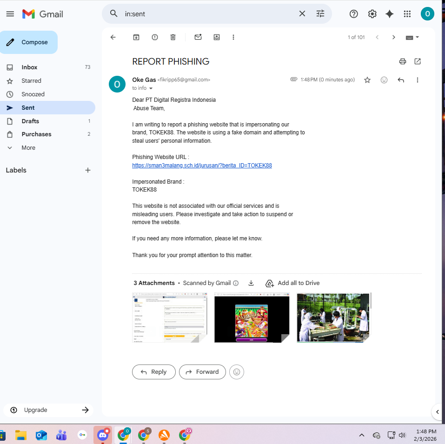Viewport: 445px width, 444px height.
Task: Click Move to inbox icon
Action: pyautogui.click(x=217, y=37)
